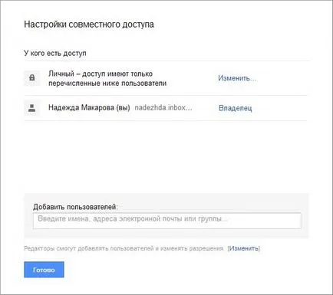
Task: Click the Редакторы смогут добавлять пользователей note
Action: coord(124,248)
